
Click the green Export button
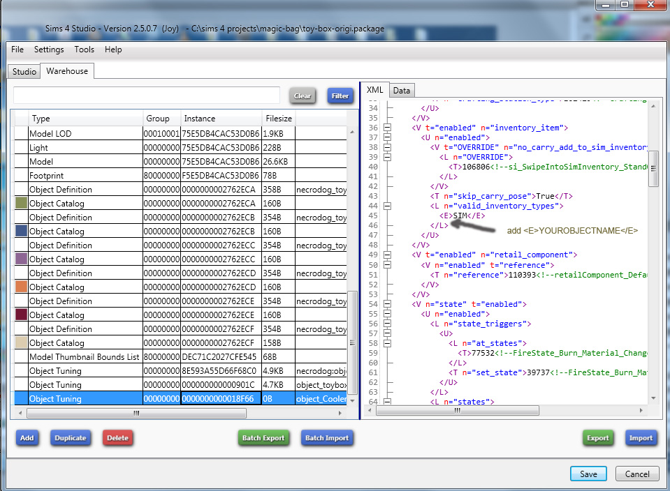pyautogui.click(x=597, y=438)
